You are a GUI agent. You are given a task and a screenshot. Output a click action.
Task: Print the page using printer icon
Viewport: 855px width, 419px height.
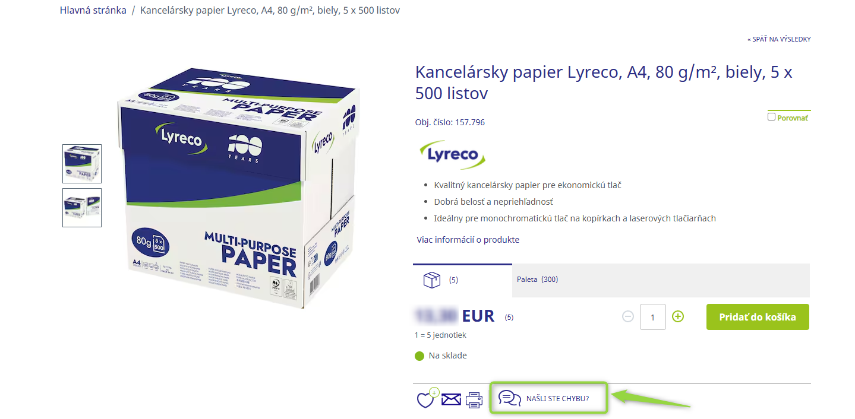pos(474,399)
